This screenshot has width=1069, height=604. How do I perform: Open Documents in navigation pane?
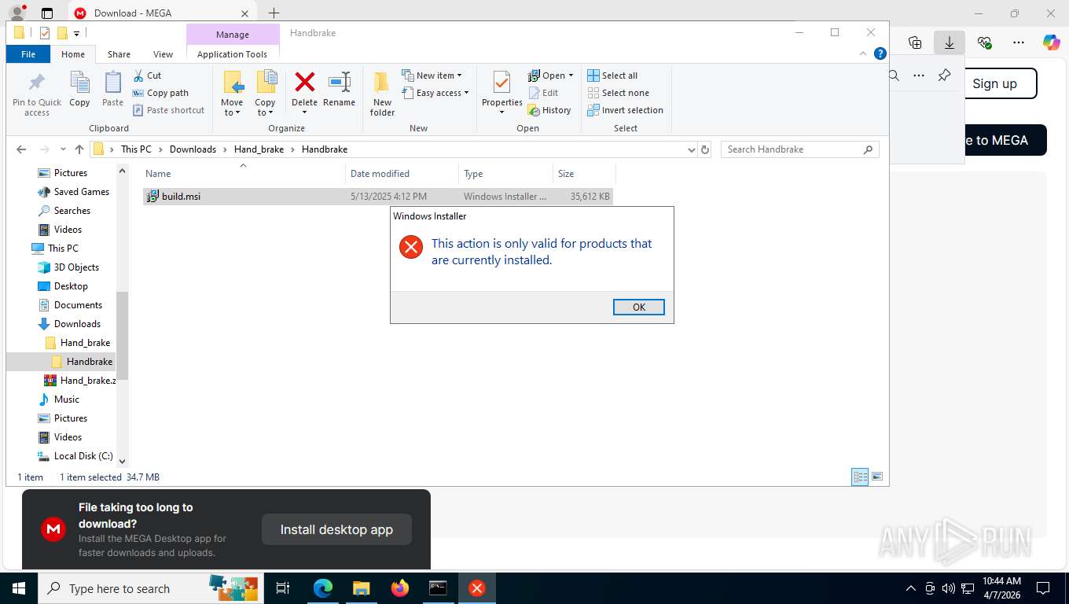[78, 305]
